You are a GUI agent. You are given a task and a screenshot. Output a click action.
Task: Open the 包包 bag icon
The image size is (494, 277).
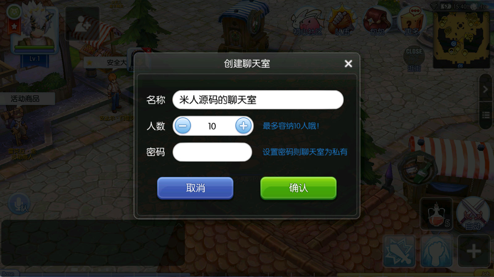point(377,21)
